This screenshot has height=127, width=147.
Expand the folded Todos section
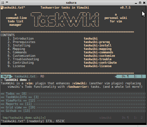pyautogui.click(x=73, y=94)
